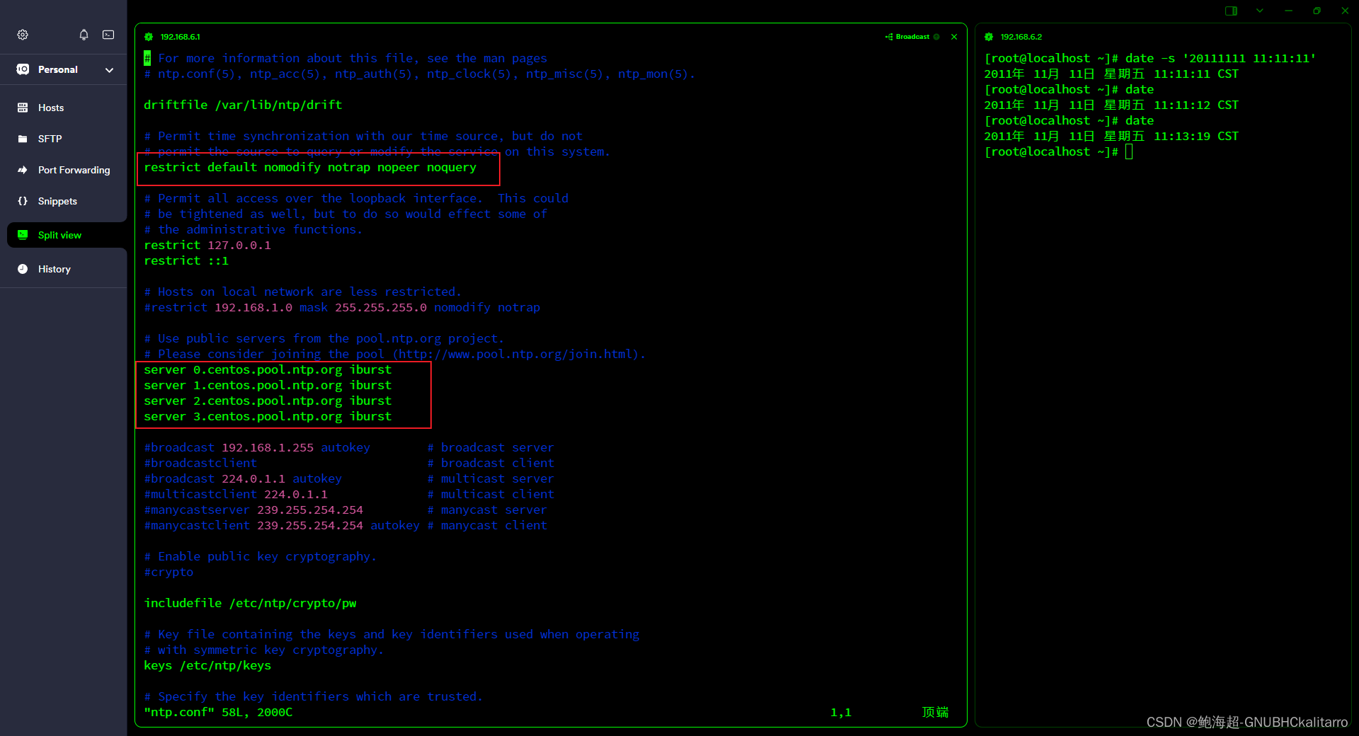1359x736 pixels.
Task: Close the 192.168.6.1 terminal pane
Action: click(954, 37)
